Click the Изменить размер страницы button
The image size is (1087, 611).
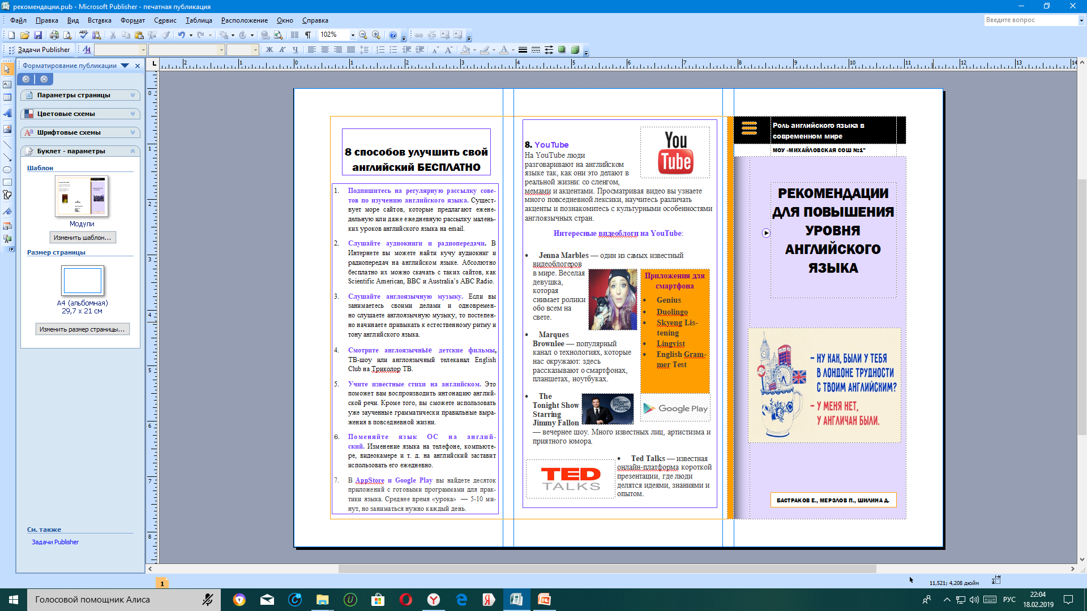pos(83,329)
